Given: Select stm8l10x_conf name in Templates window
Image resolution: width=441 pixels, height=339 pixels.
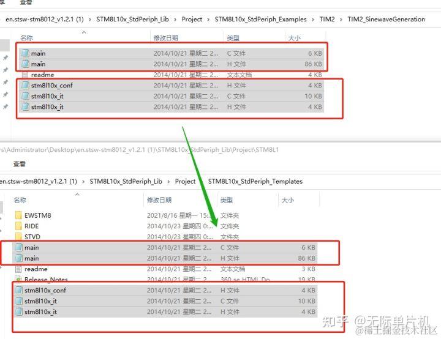Looking at the screenshot, I should 45,290.
